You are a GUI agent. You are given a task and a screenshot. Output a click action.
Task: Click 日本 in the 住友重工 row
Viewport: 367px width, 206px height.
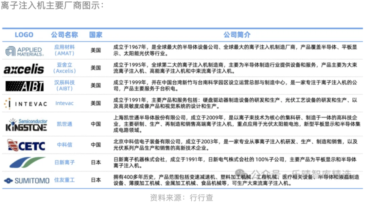click(x=96, y=180)
